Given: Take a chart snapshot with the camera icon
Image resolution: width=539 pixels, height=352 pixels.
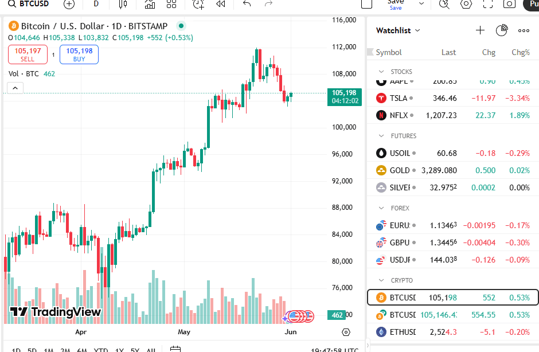Looking at the screenshot, I should click(x=511, y=5).
